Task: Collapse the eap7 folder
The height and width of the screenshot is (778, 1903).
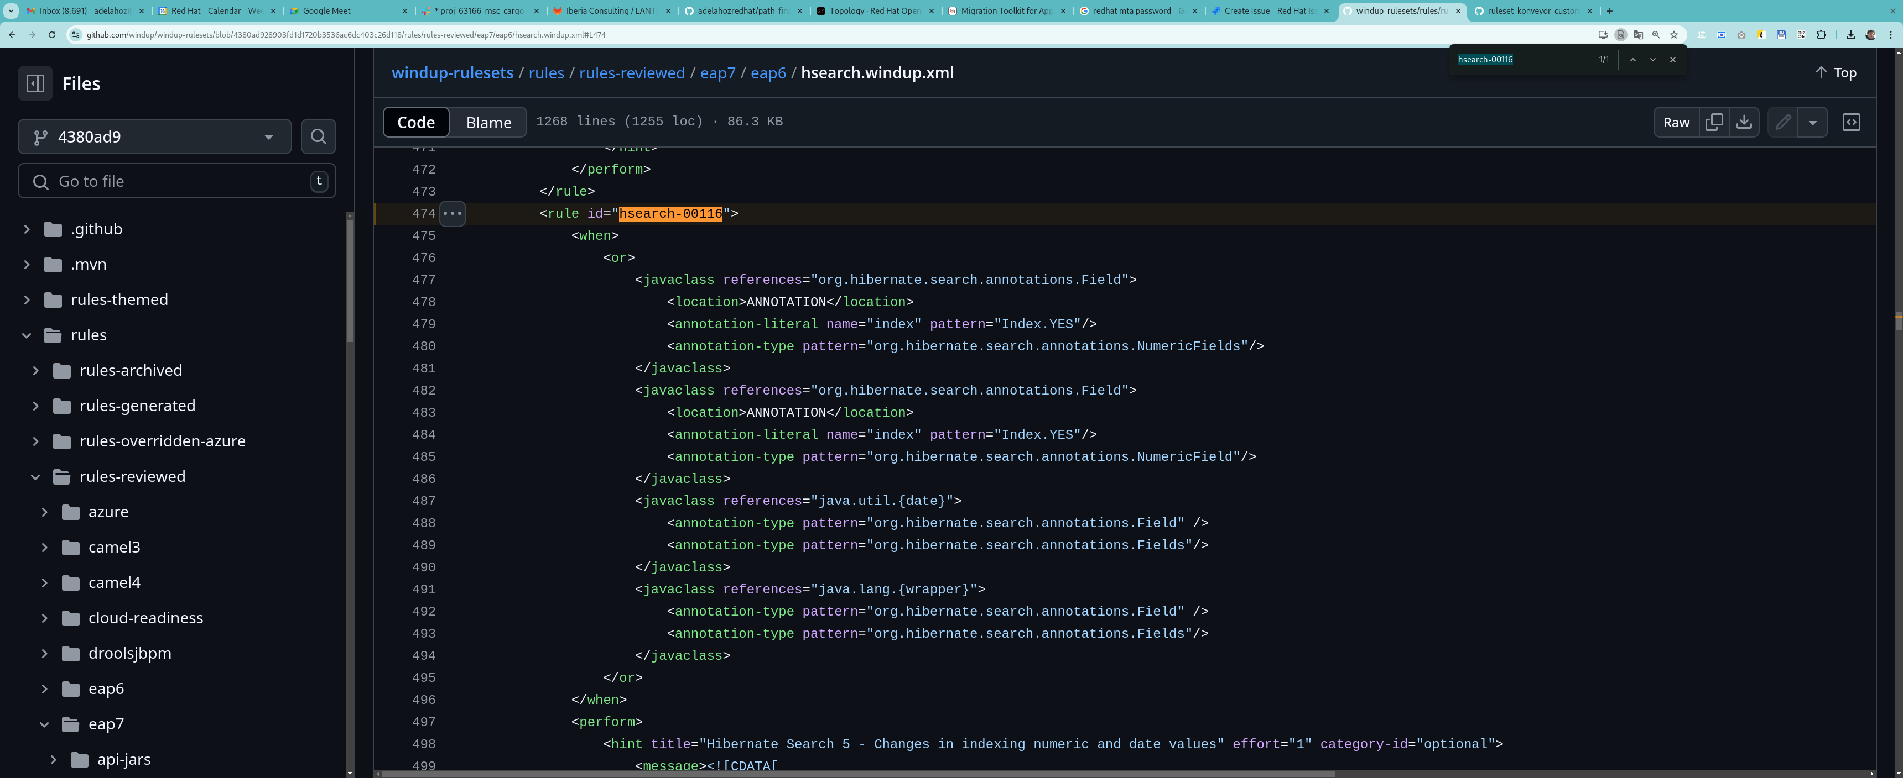Action: (44, 724)
